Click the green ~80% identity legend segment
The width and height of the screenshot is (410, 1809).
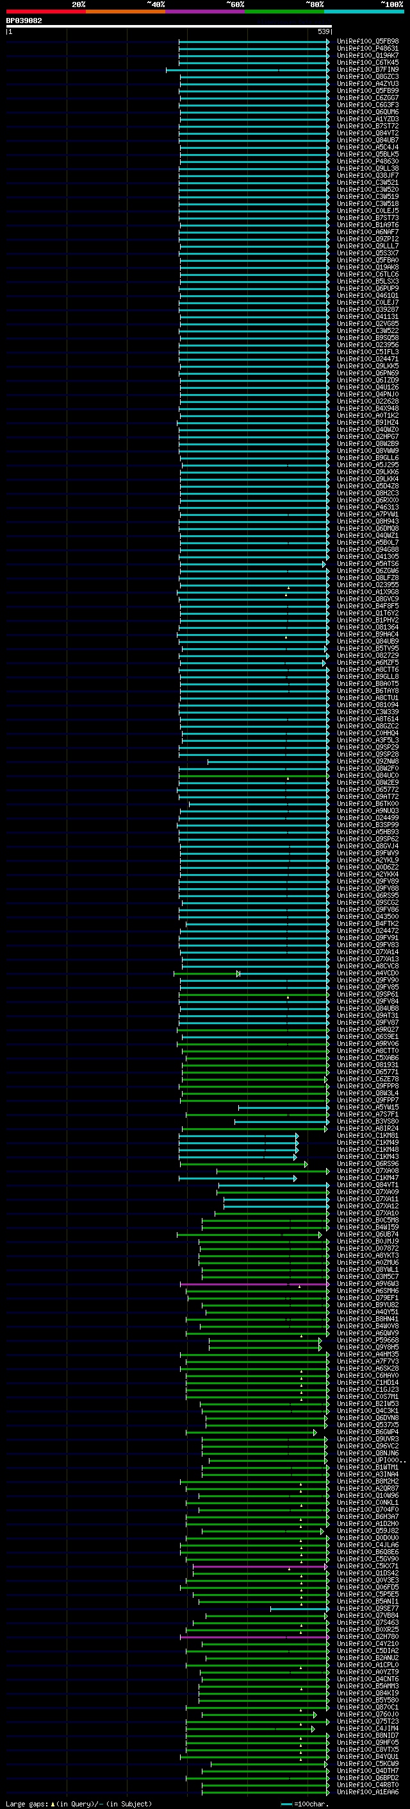tap(284, 12)
